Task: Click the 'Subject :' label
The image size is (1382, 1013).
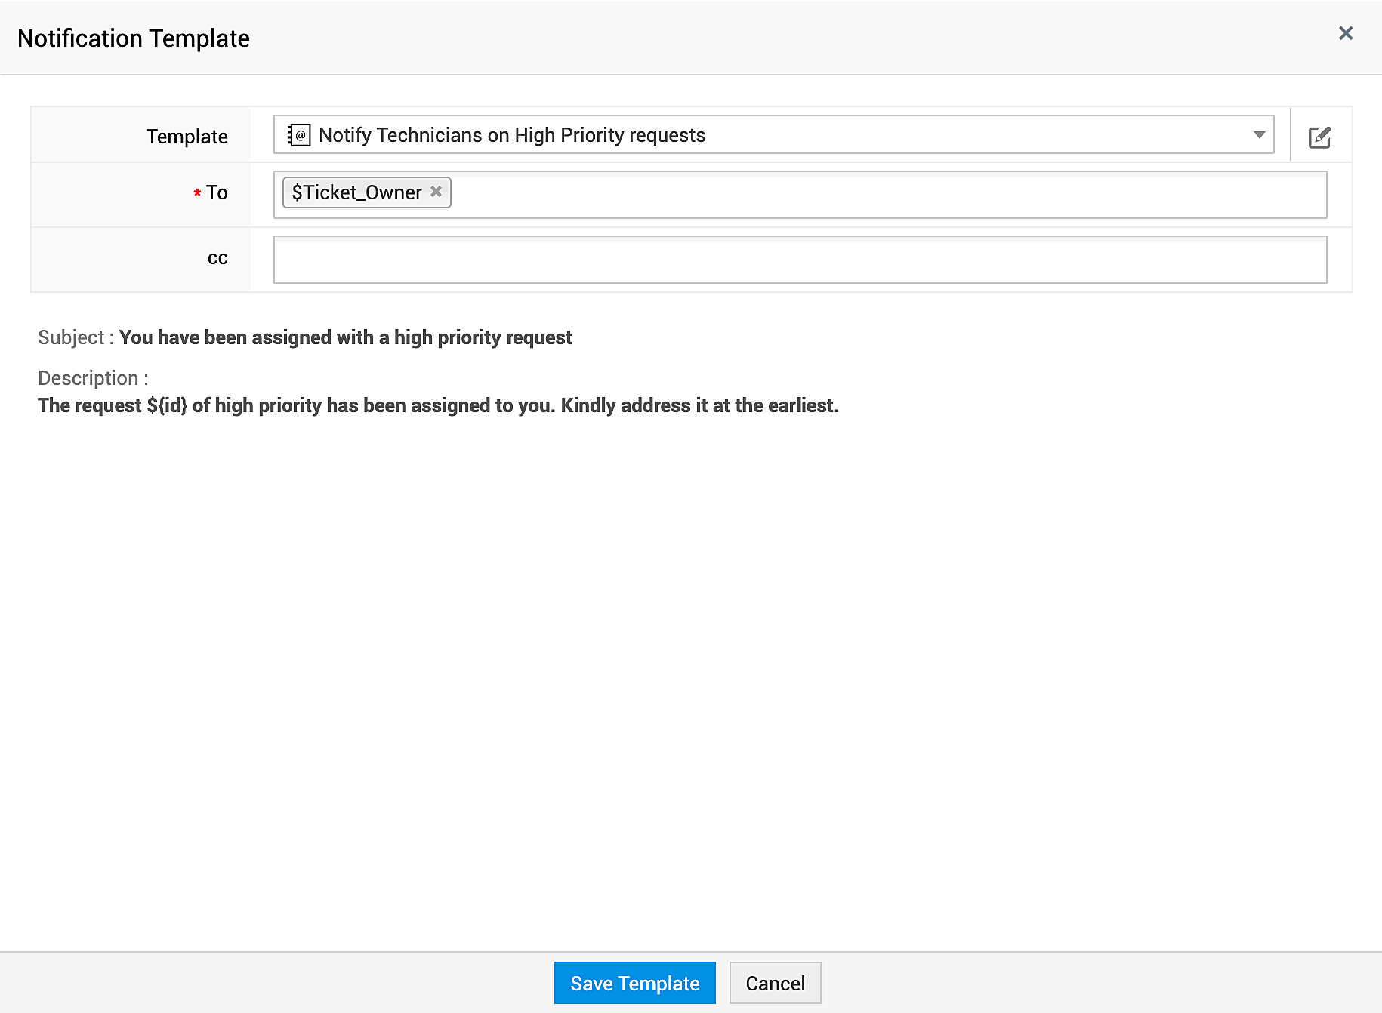Action: tap(76, 337)
